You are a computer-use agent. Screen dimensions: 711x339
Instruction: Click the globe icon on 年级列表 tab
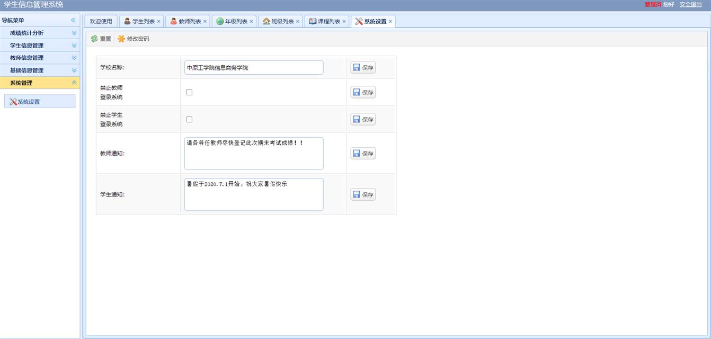tap(220, 21)
